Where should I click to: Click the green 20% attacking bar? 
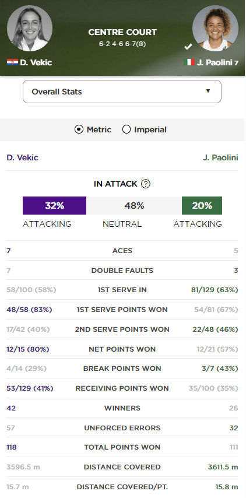[x=202, y=205]
